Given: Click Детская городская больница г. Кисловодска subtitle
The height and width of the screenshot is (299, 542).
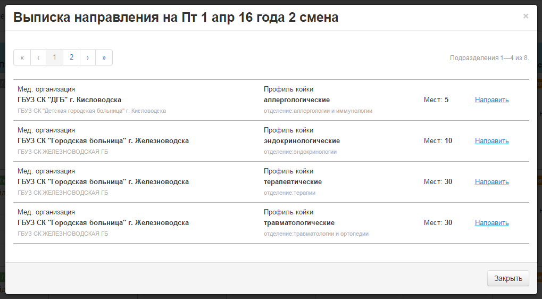Looking at the screenshot, I should 91,111.
